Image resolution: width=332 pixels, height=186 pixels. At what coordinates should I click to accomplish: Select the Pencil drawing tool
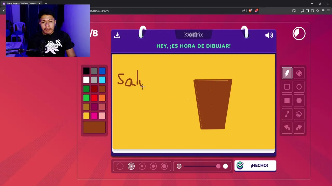287,73
